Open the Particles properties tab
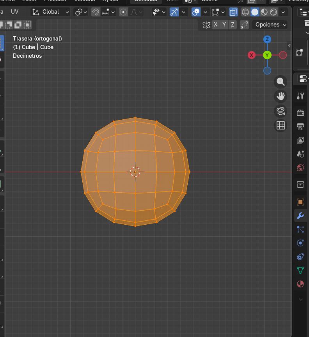 [x=300, y=229]
